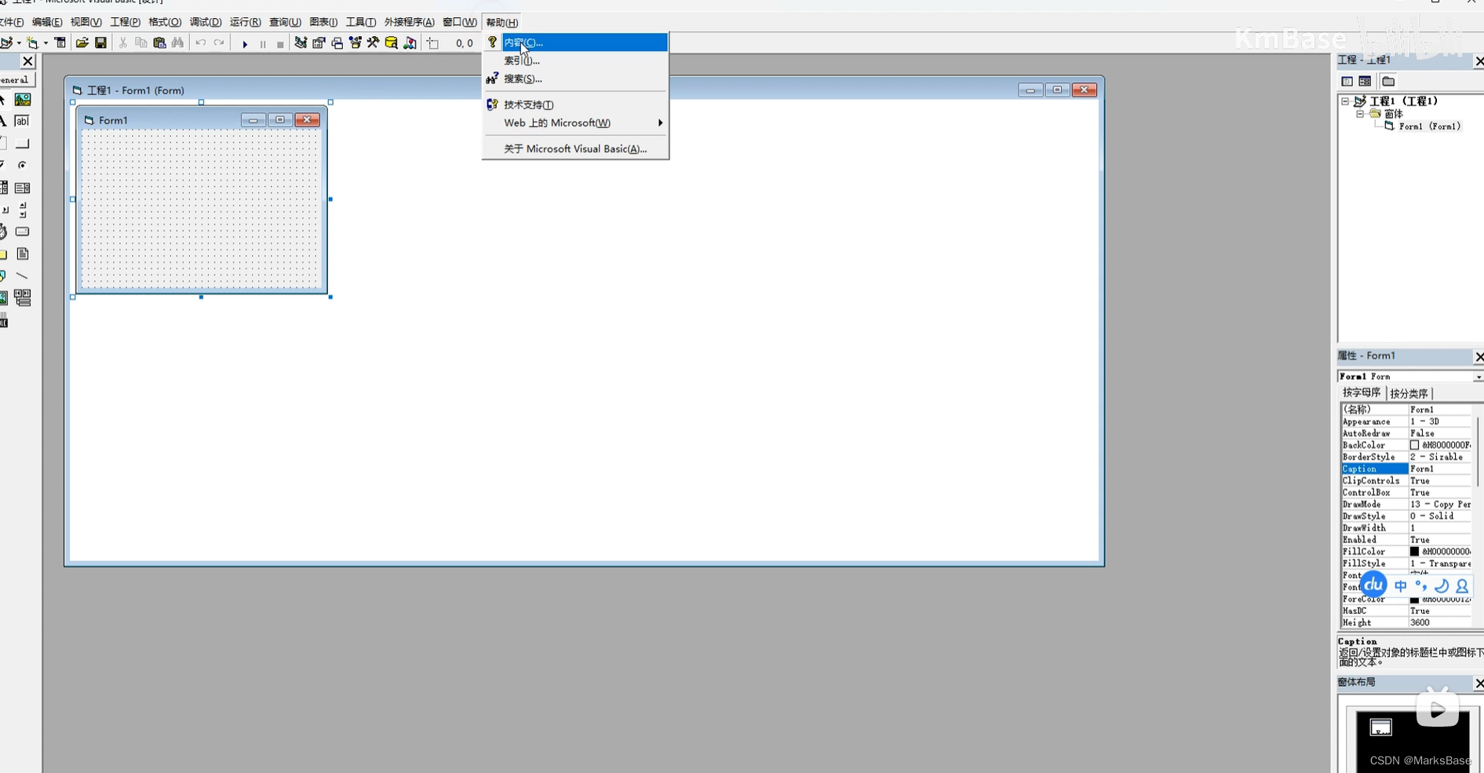Click the Add Standard EXE Project toolbar icon

[6, 43]
